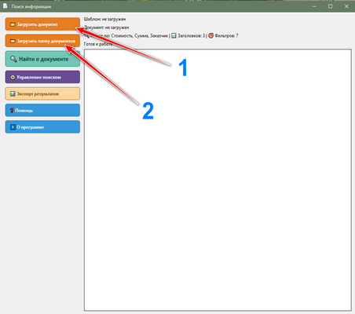Viewport: 355px width, 314px height.
Task: Start search with Найти в документе
Action: click(x=42, y=59)
